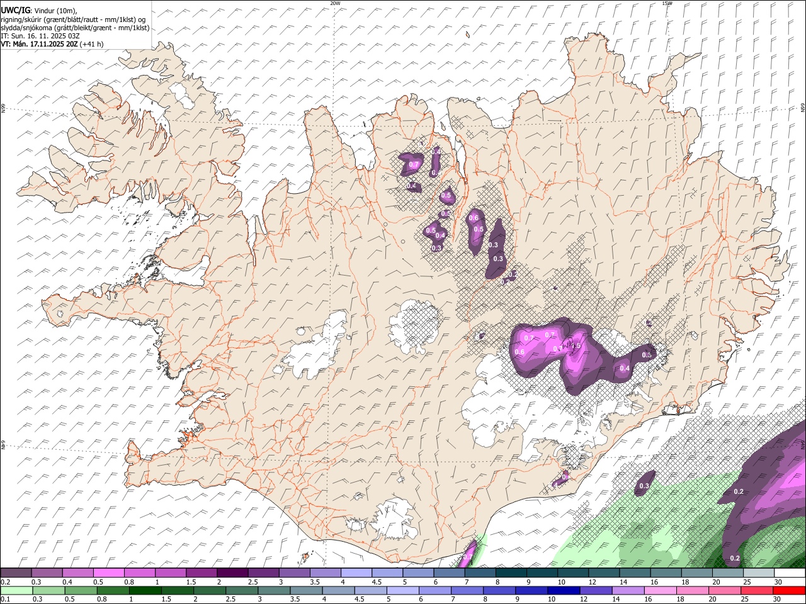This screenshot has height=604, width=806.
Task: Pick the bright red 30 swatch, lower colour bar
Action: click(790, 590)
